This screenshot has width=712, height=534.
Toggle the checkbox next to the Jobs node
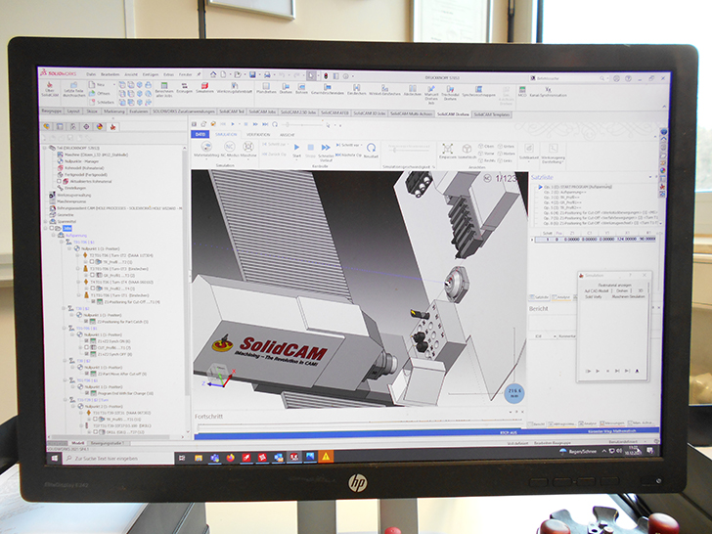click(52, 229)
